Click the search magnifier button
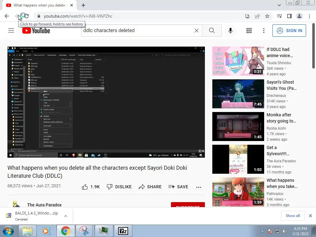Screen dimensions: 316x237 point(212,31)
